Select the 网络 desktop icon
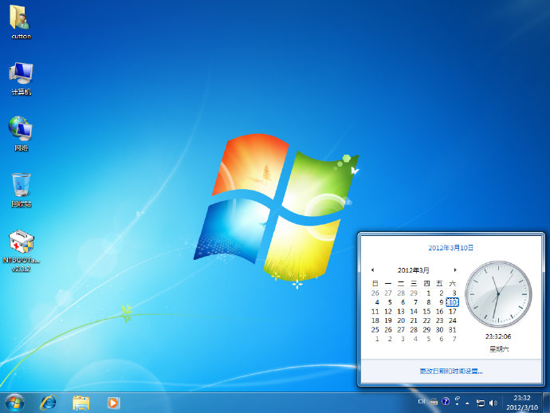 21,134
